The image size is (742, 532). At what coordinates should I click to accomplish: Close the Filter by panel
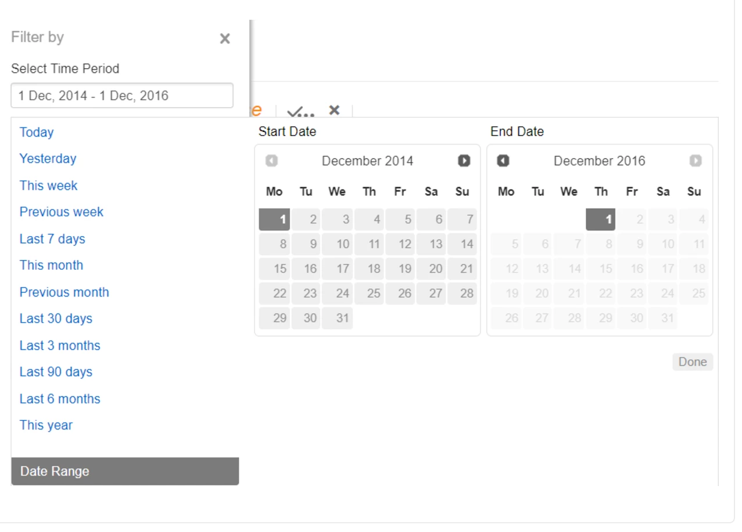[x=225, y=39]
